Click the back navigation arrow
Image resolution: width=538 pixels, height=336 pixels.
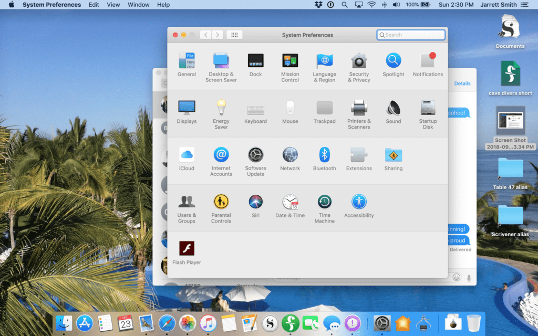pyautogui.click(x=205, y=35)
